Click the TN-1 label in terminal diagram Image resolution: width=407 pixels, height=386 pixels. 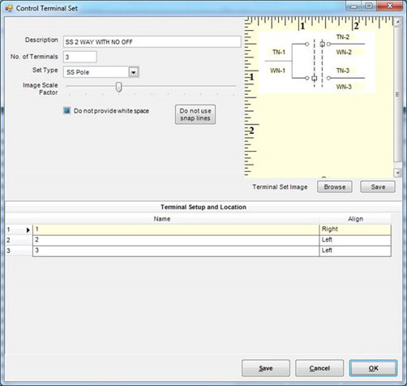point(279,52)
